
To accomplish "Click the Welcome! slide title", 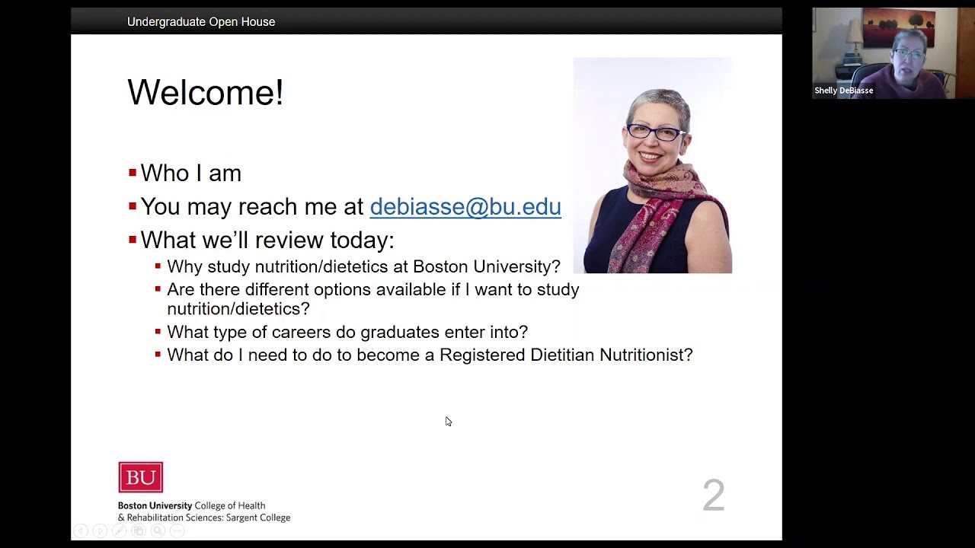I will (x=205, y=93).
